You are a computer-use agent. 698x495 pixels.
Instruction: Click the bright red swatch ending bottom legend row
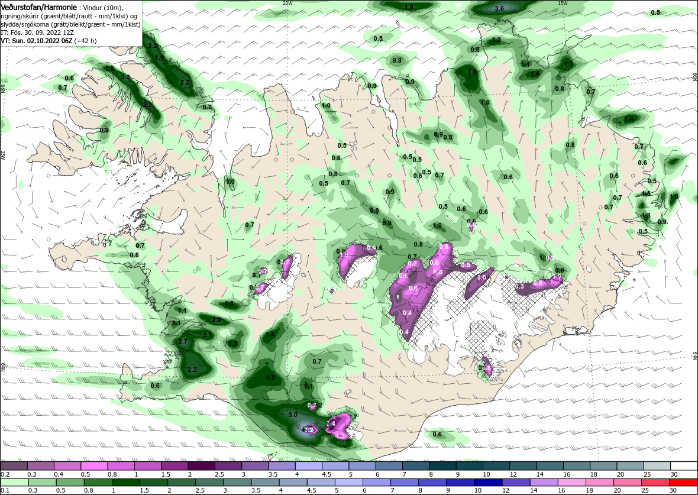click(x=683, y=483)
